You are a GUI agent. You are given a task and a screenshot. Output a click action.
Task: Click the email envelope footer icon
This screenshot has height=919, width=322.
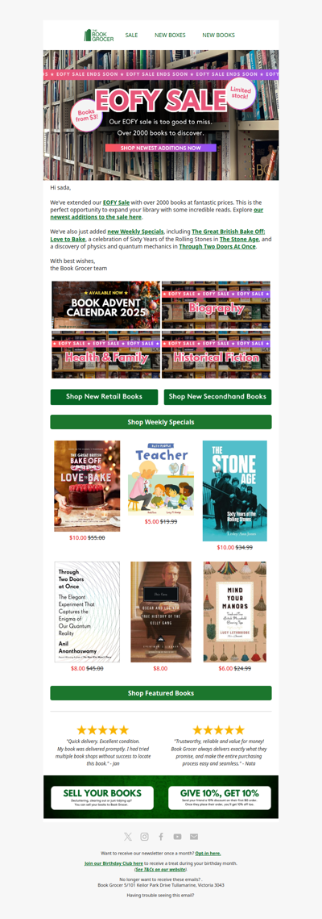(194, 837)
